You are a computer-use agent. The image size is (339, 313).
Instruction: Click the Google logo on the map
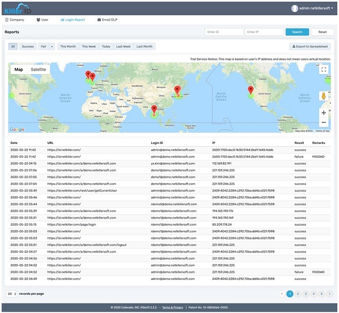point(17,129)
